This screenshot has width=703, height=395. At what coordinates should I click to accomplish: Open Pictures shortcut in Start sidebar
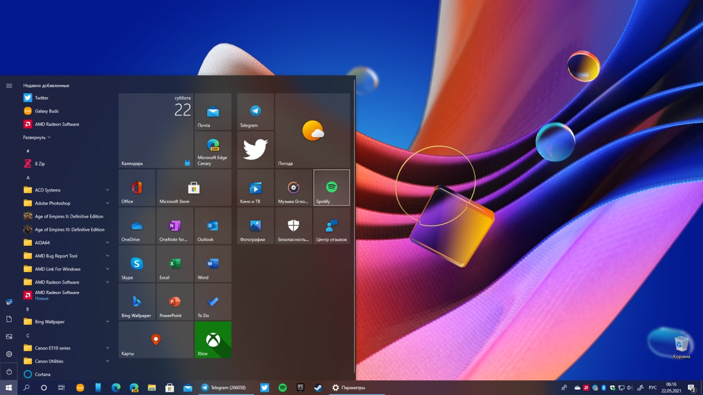tap(9, 336)
